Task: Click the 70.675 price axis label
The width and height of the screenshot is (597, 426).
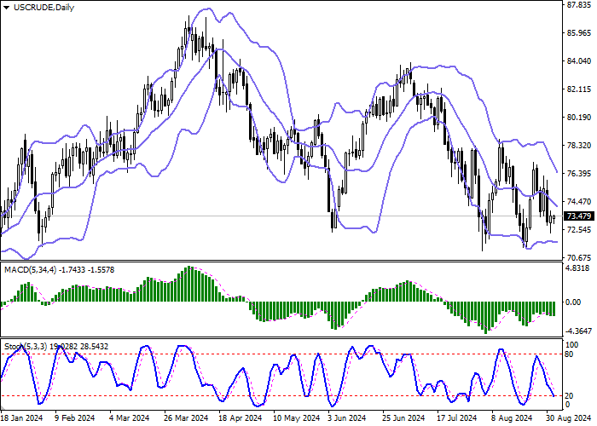Action: point(579,258)
